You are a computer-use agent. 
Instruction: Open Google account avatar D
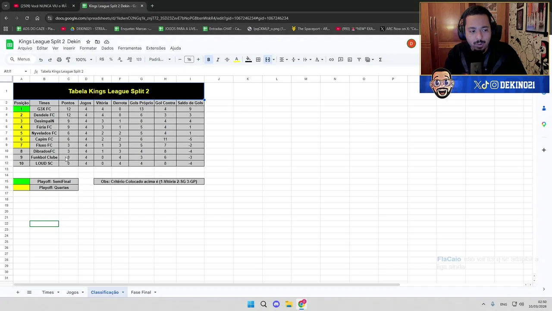(x=411, y=44)
